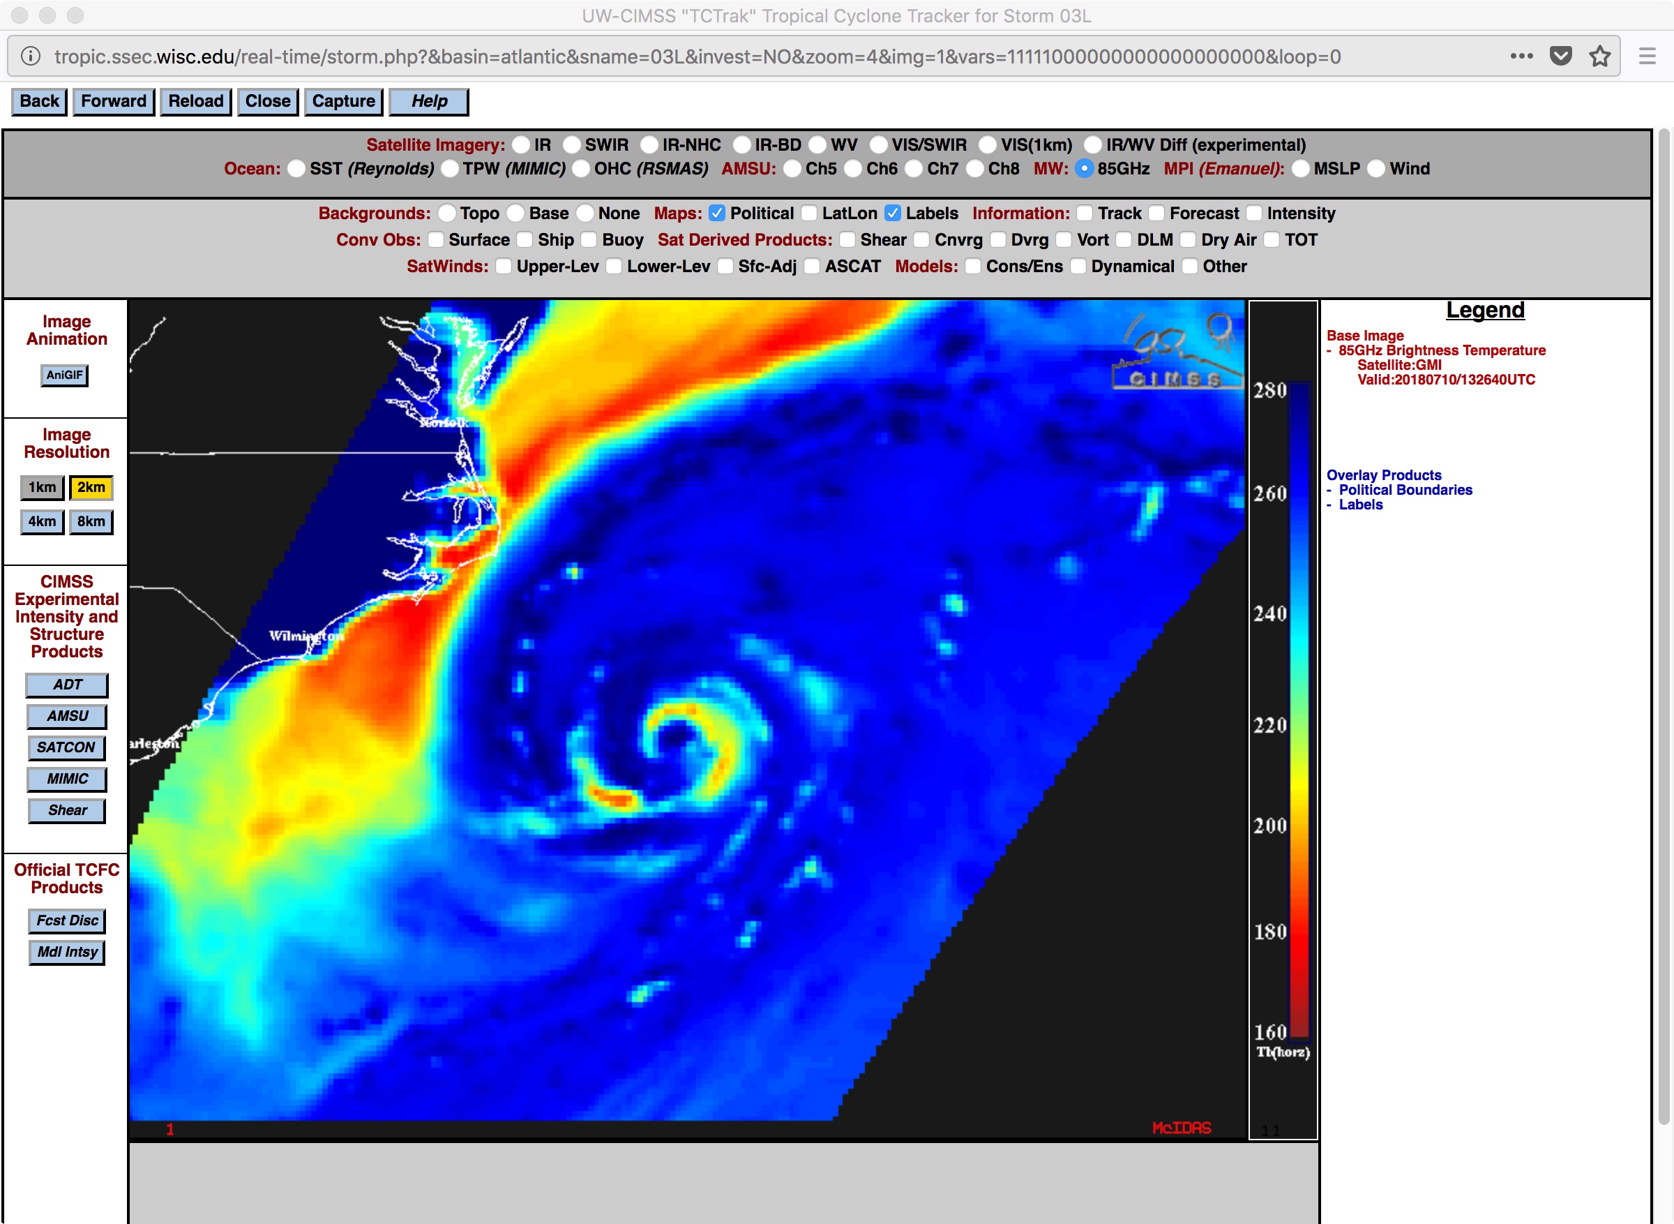Select IR-BD imagery option
This screenshot has width=1674, height=1224.
point(742,144)
